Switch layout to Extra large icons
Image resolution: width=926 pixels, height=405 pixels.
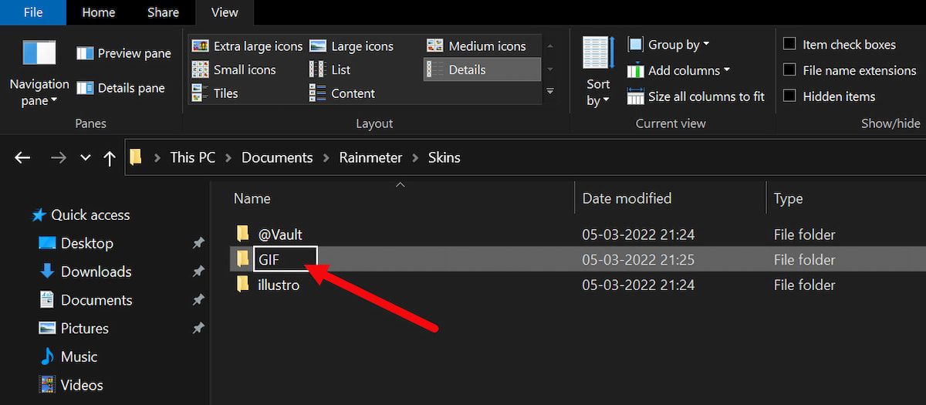(x=247, y=46)
